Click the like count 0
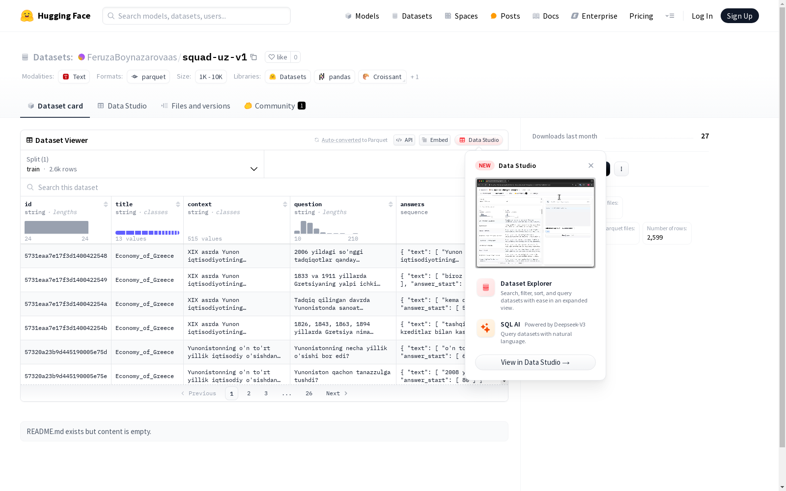 [295, 57]
